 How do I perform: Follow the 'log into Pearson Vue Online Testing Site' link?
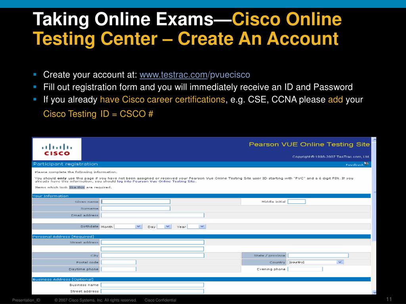[156, 181]
